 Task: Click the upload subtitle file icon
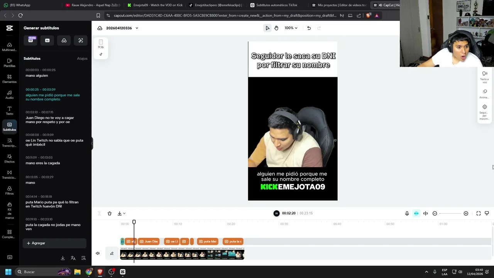64,40
